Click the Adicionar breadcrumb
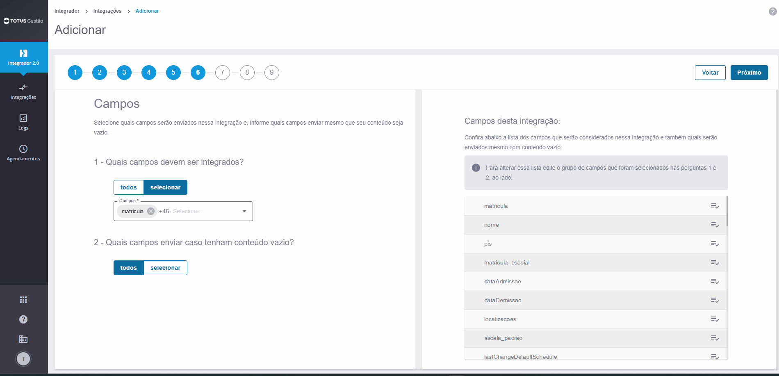 pyautogui.click(x=147, y=11)
